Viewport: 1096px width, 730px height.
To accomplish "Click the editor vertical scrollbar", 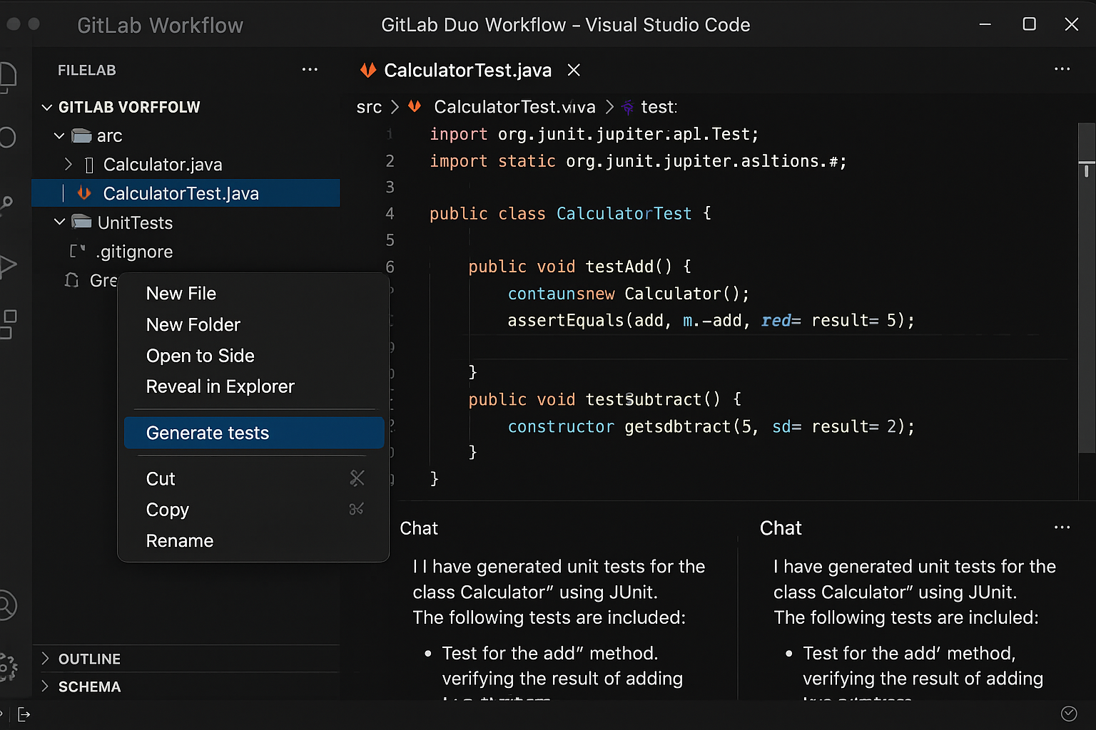I will coord(1086,285).
